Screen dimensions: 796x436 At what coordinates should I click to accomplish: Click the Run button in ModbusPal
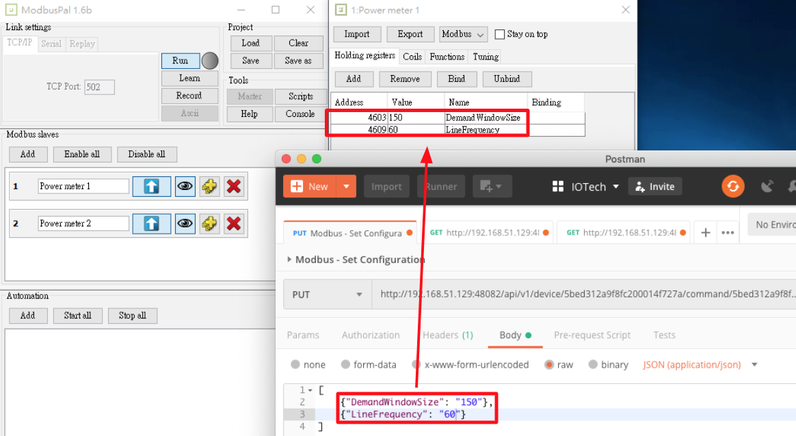(x=180, y=61)
